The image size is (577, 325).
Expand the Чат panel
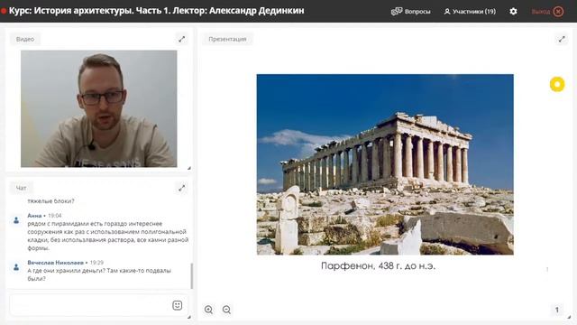pos(182,188)
